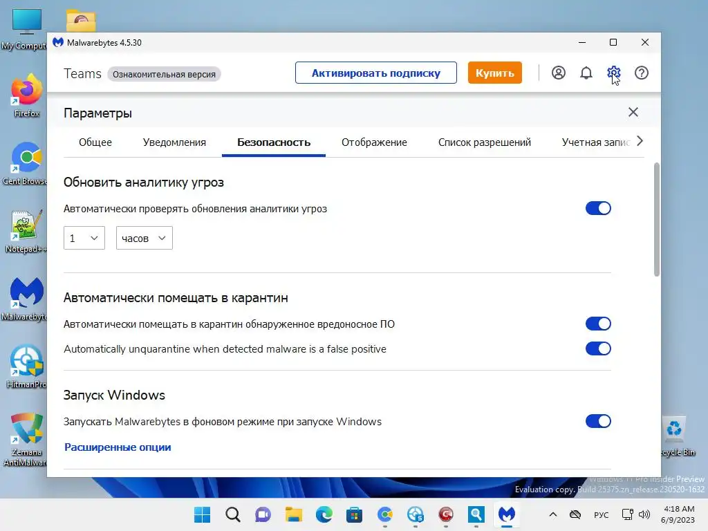Toggle automatic threat analytics update checking
This screenshot has width=708, height=531.
click(598, 208)
